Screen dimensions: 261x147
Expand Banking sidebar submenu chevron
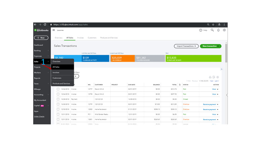tap(48, 50)
